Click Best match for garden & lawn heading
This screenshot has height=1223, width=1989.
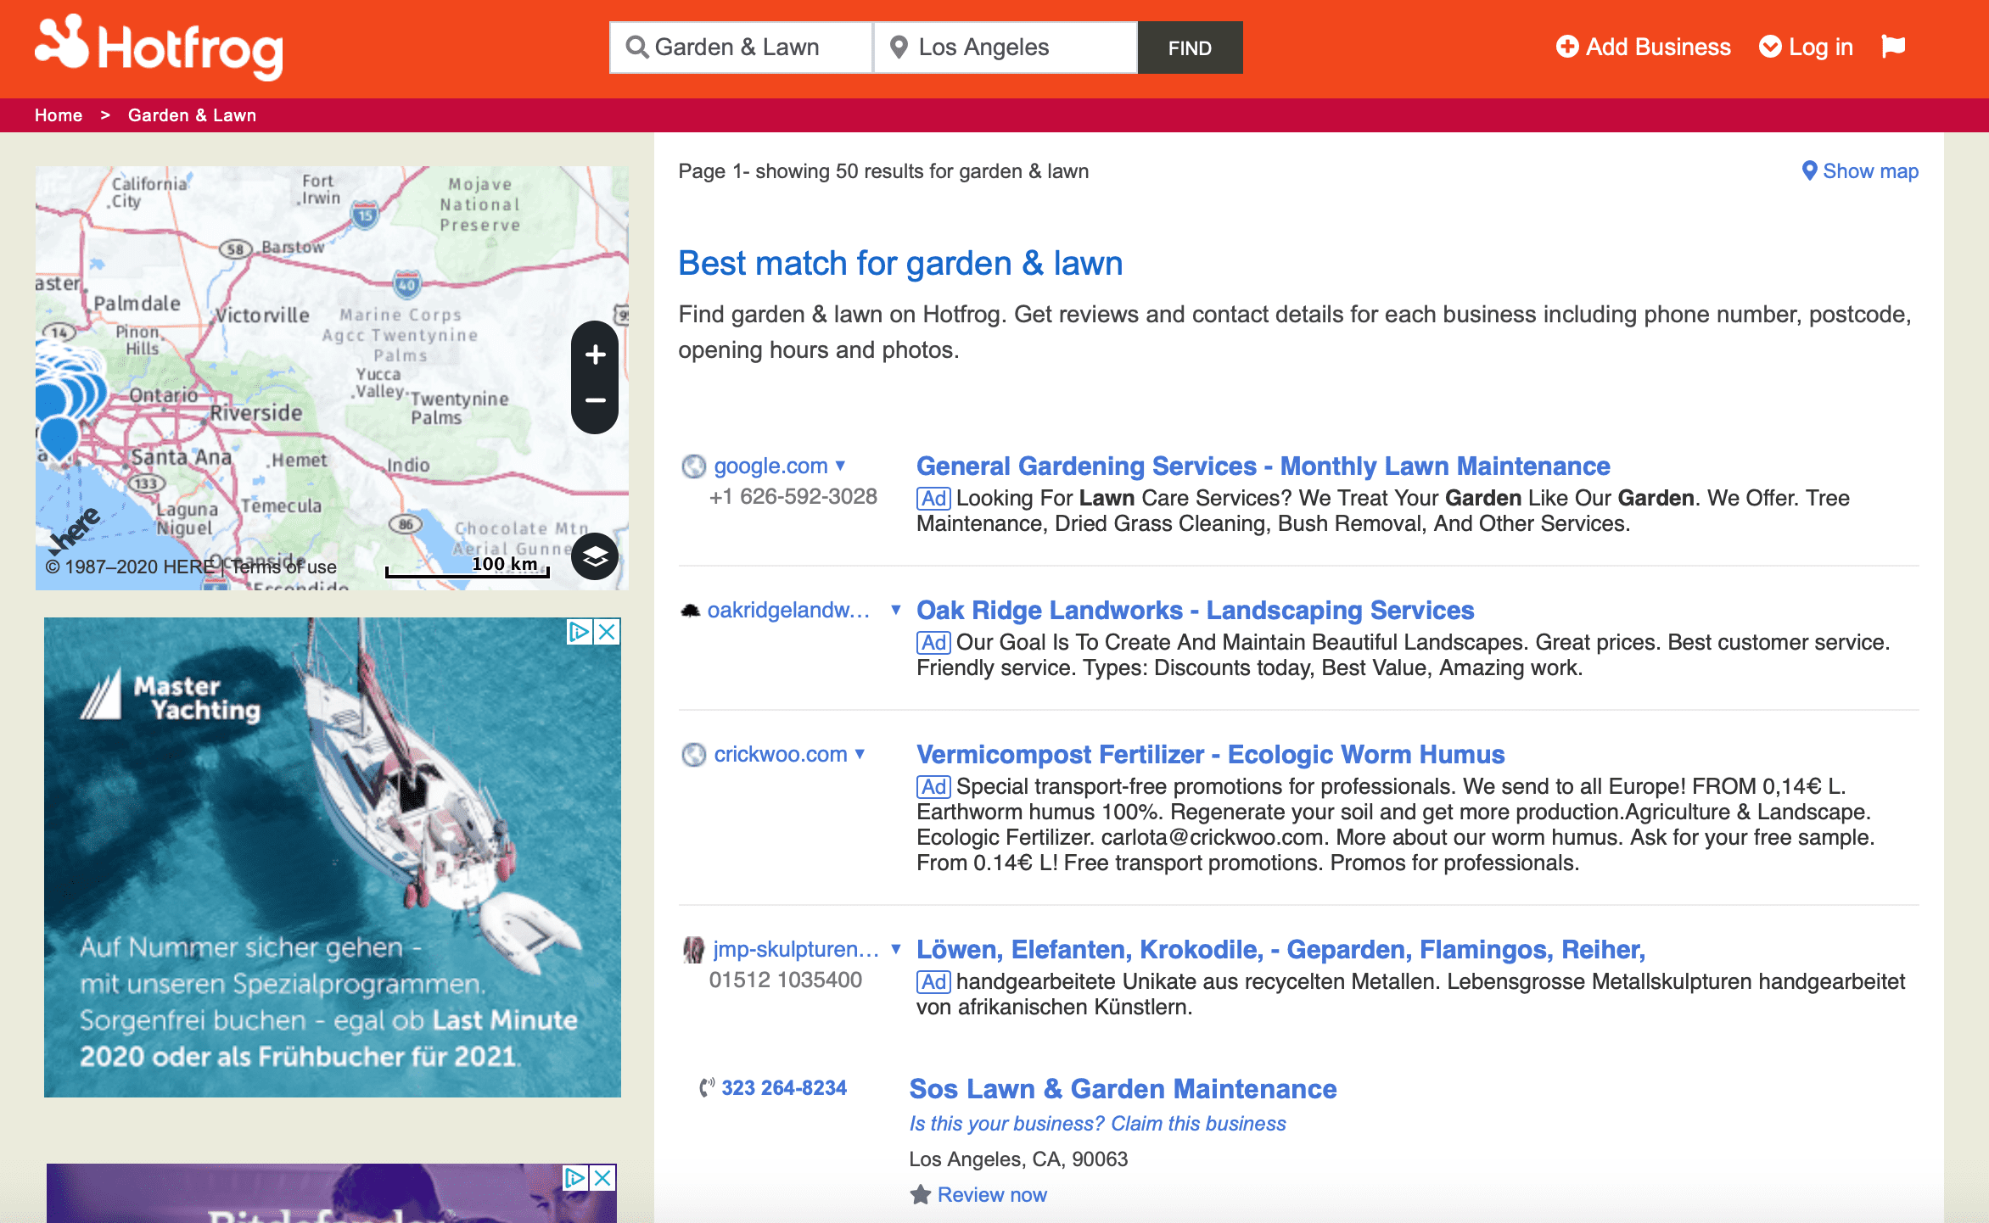tap(900, 264)
